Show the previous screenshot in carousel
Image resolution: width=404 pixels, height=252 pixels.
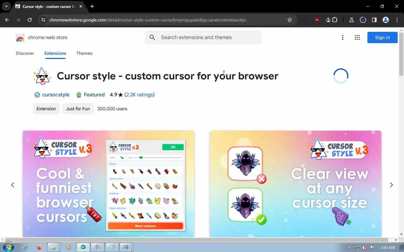point(13,185)
